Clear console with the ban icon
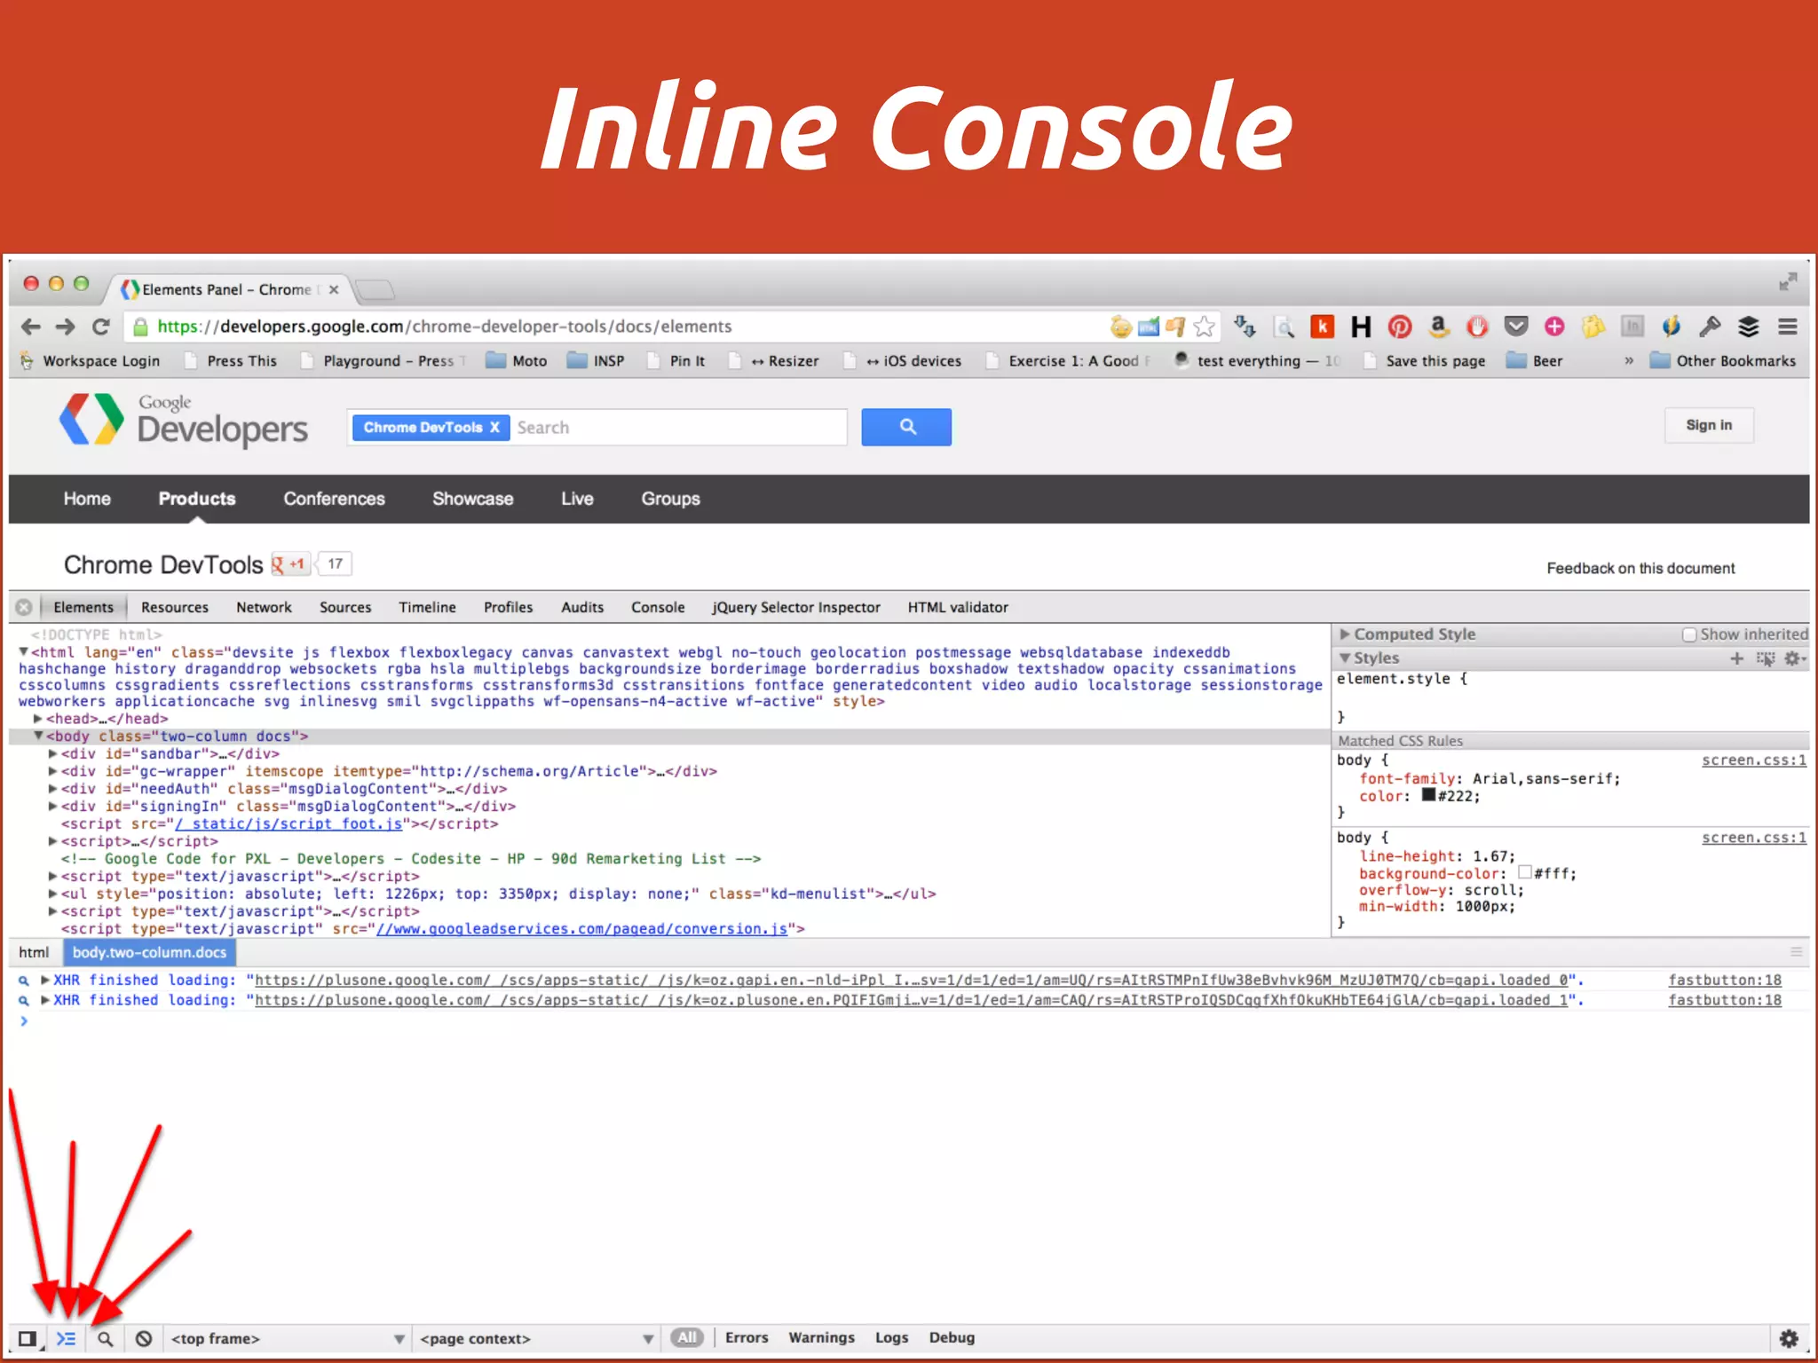The image size is (1818, 1363). click(x=144, y=1338)
